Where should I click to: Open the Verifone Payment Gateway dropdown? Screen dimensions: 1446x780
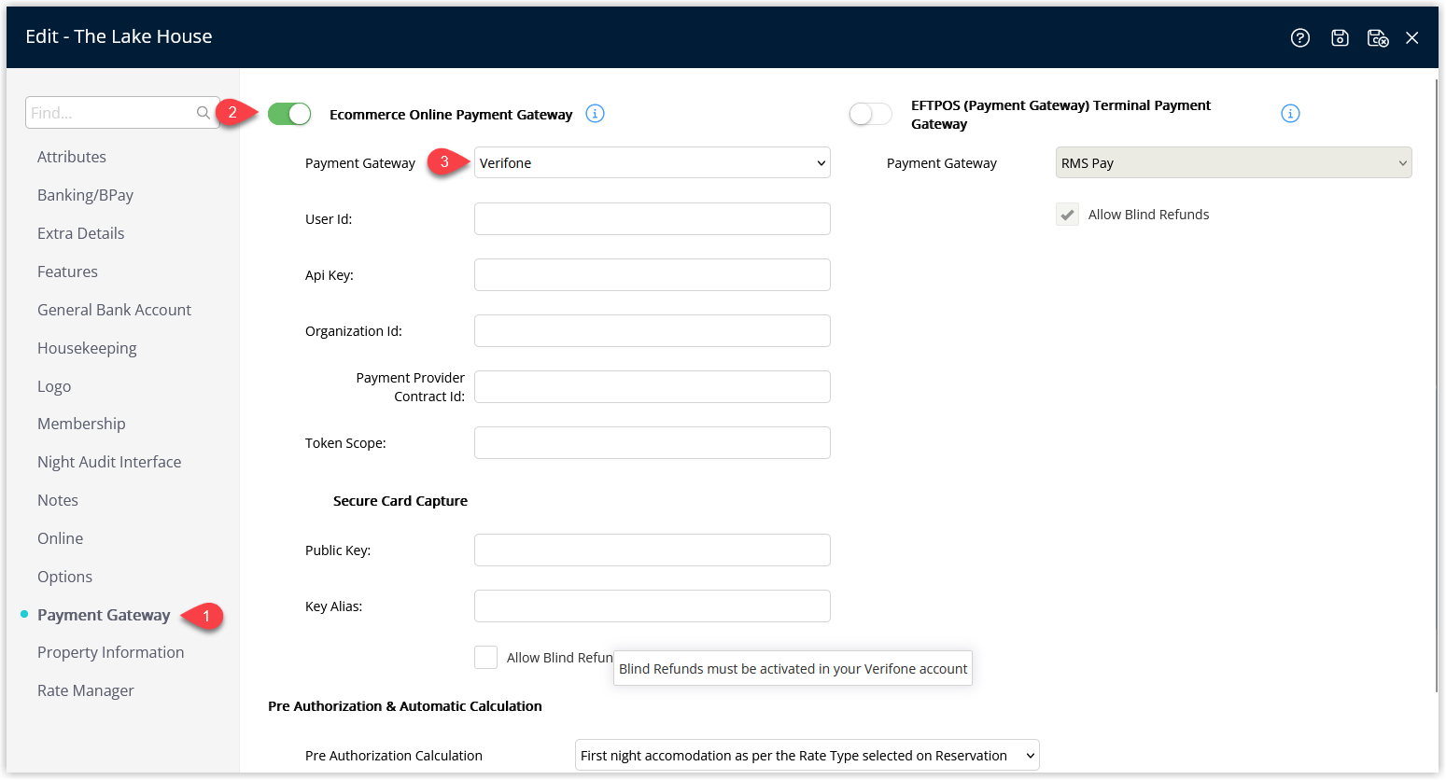[x=653, y=162]
